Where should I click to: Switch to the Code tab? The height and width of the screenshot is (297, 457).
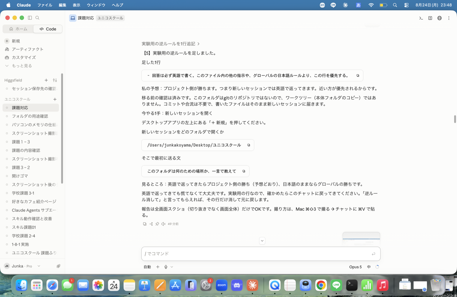pyautogui.click(x=48, y=29)
